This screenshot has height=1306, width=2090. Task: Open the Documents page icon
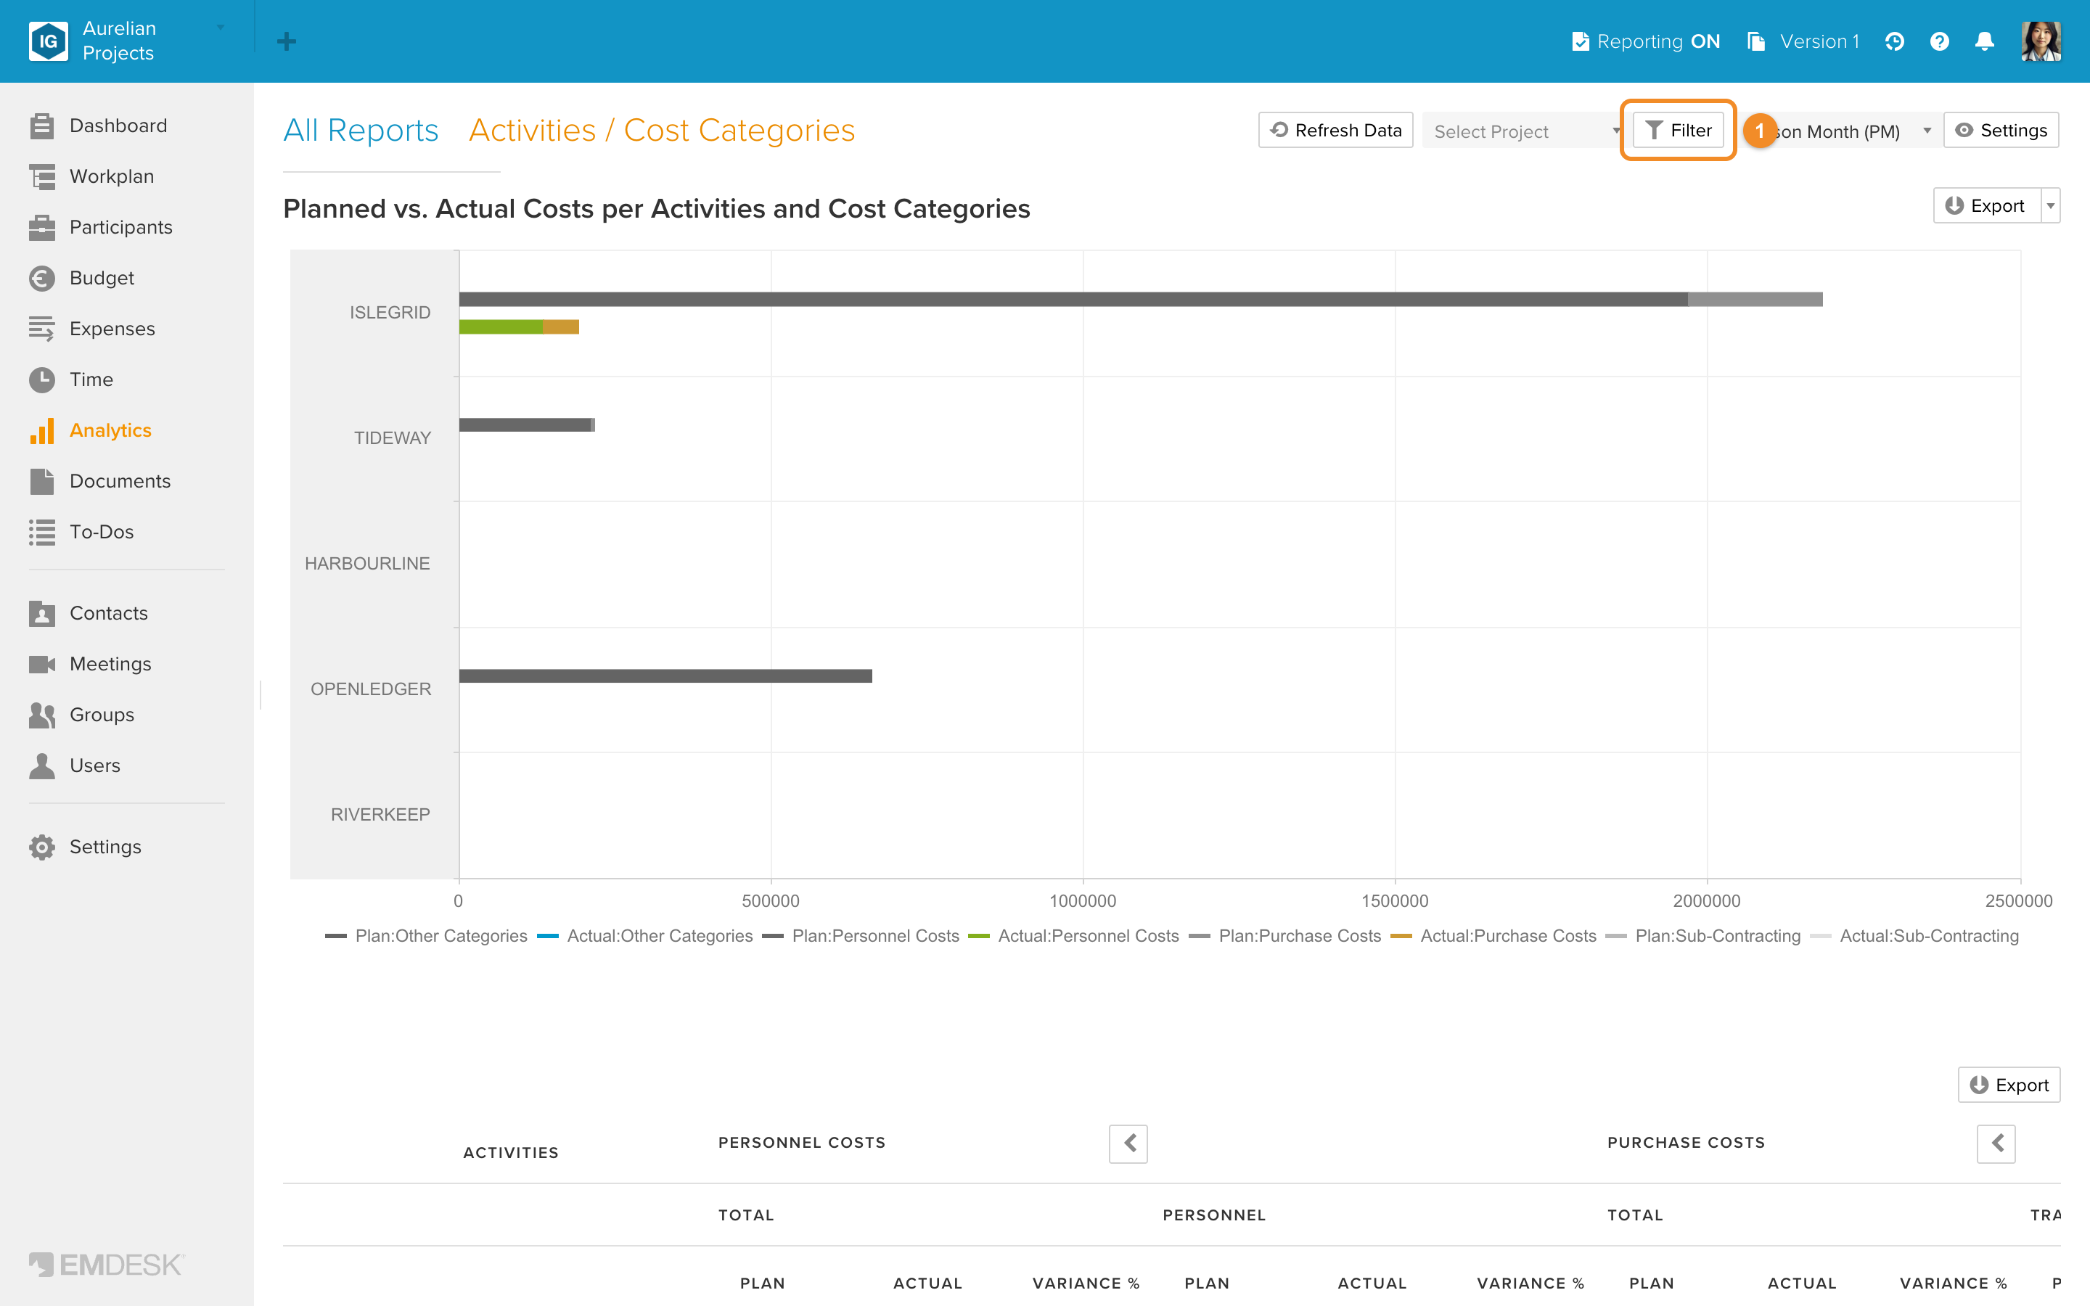pyautogui.click(x=41, y=481)
